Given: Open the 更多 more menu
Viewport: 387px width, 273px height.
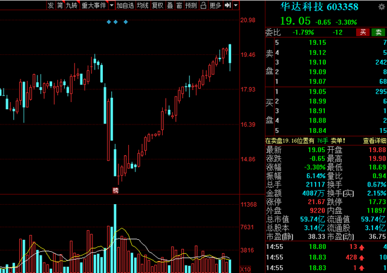Looking at the screenshot, I should point(215,5).
